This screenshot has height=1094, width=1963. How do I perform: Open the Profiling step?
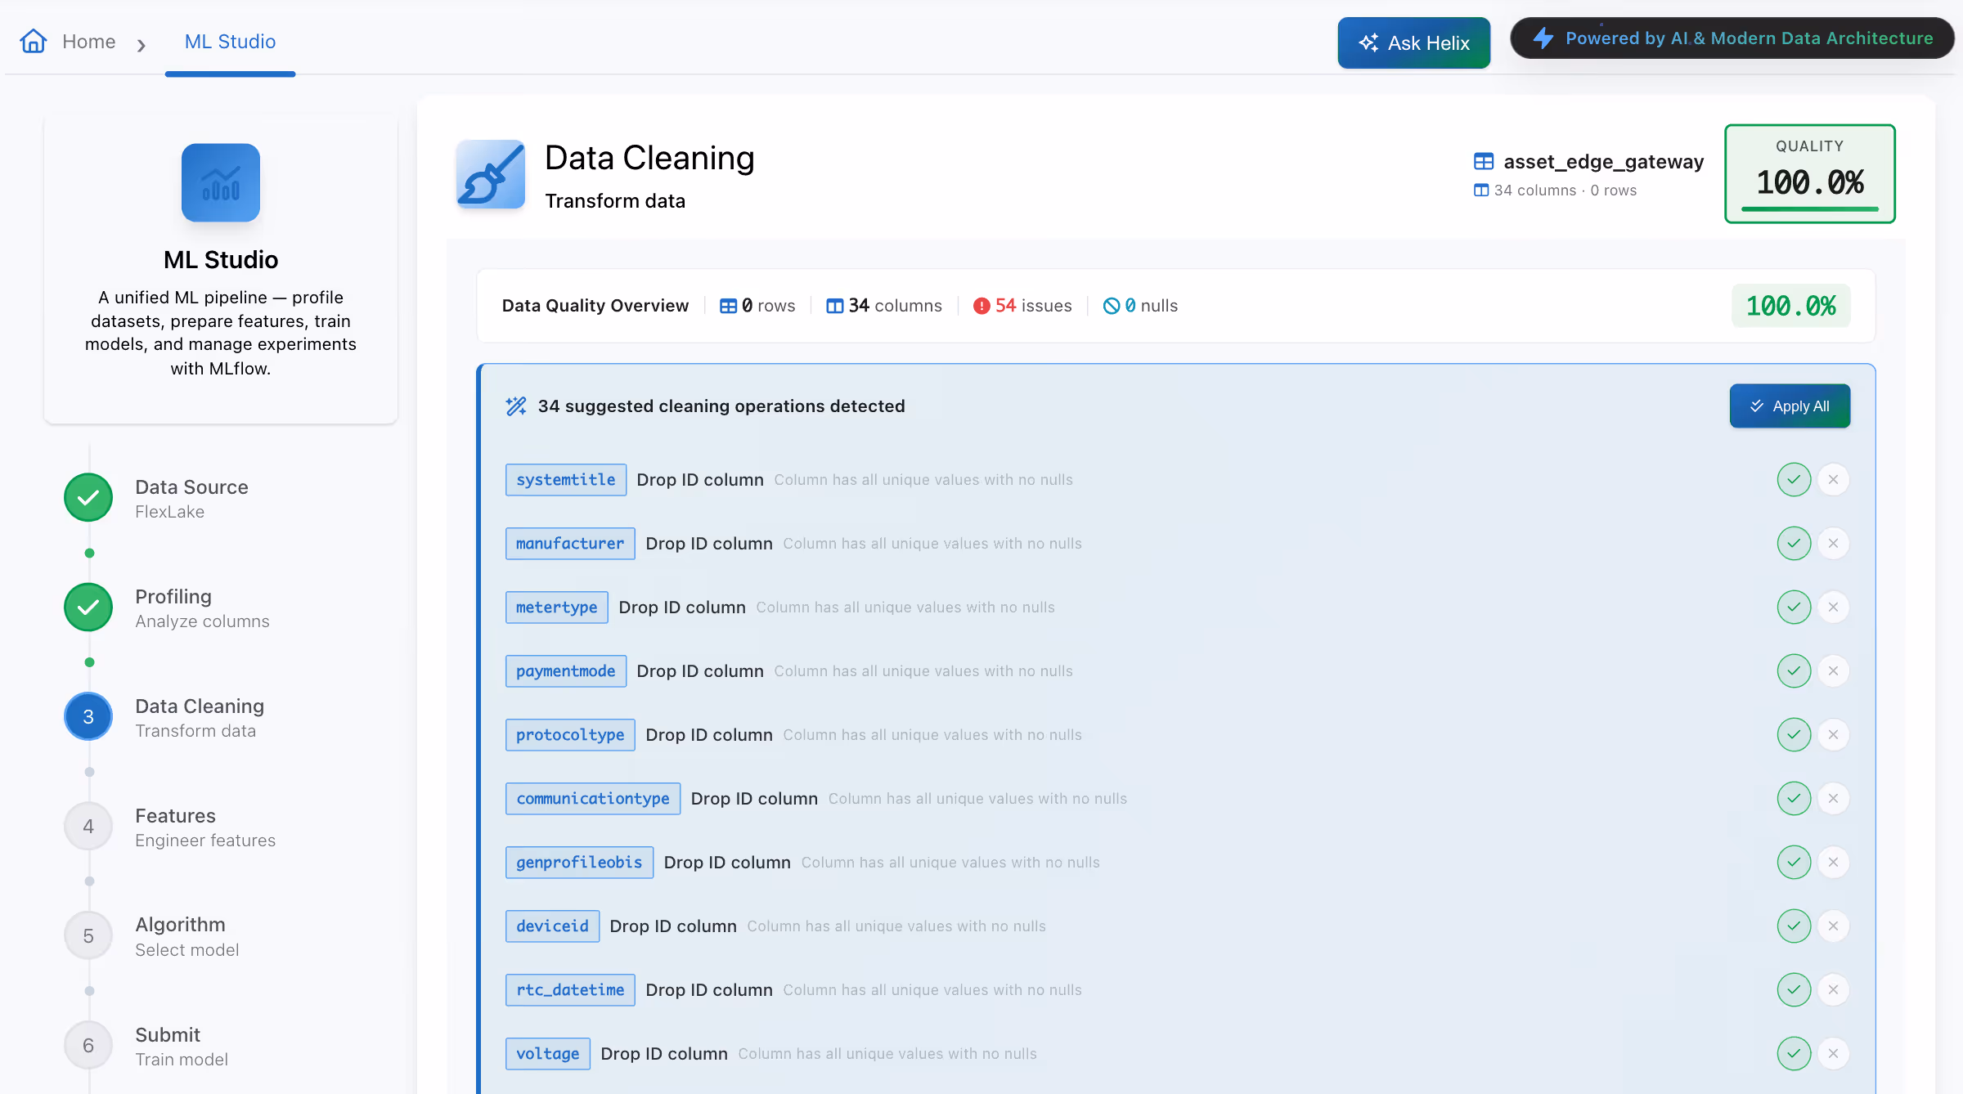[202, 608]
